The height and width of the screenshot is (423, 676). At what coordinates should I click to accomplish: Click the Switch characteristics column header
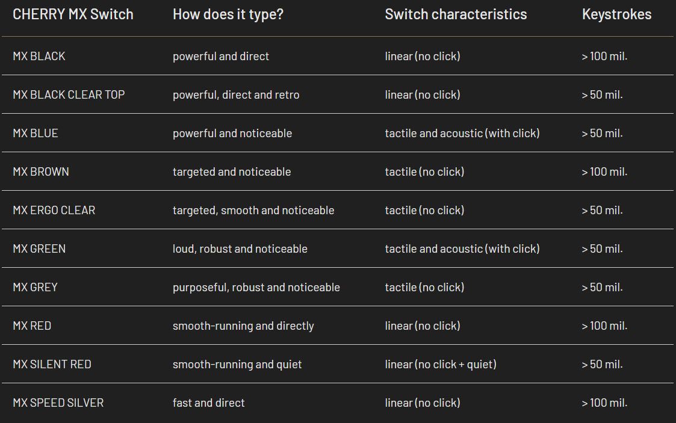pos(456,14)
